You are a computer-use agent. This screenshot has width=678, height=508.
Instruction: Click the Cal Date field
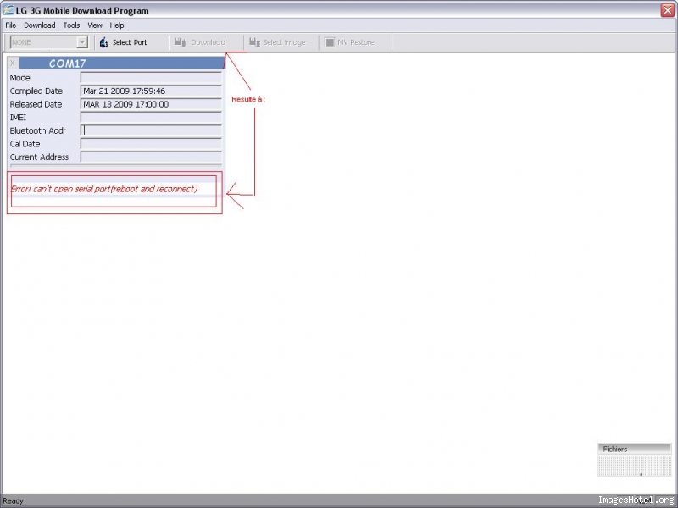point(151,144)
